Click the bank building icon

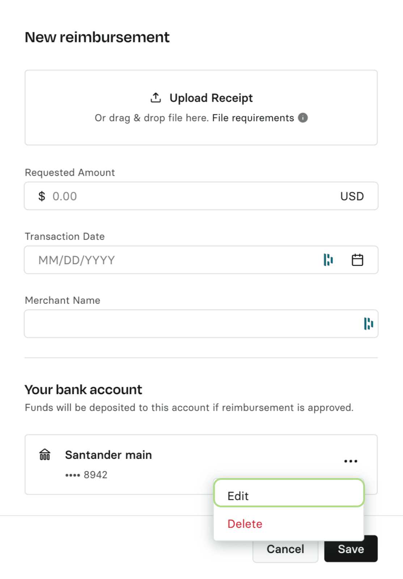(x=45, y=455)
